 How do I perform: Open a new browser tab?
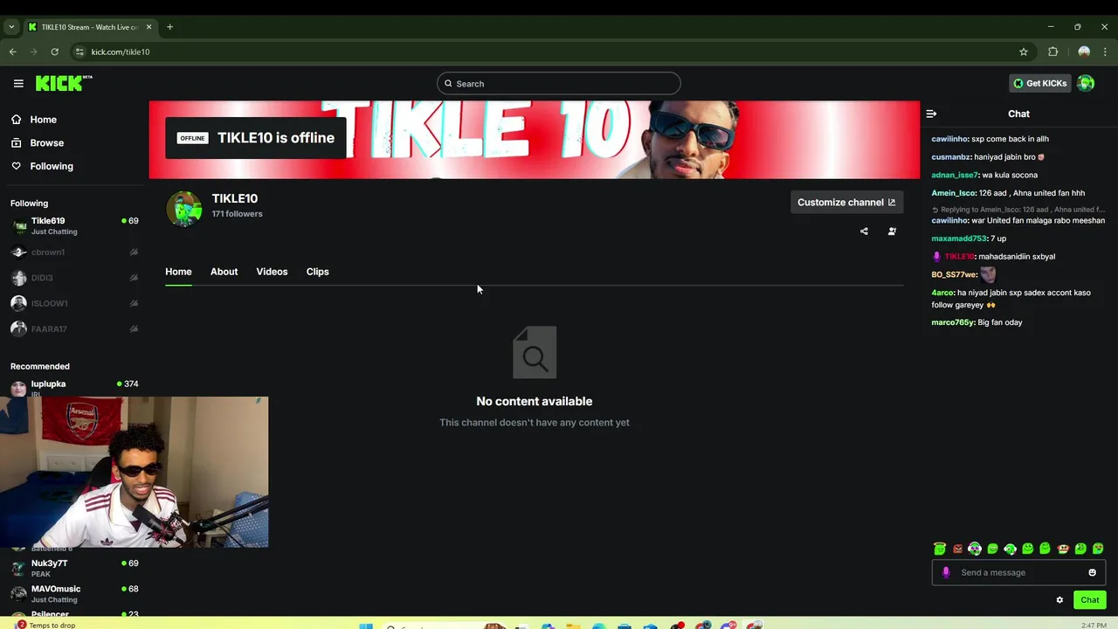click(169, 27)
